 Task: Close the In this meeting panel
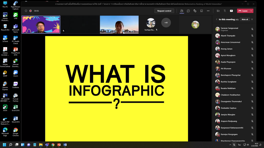252,19
